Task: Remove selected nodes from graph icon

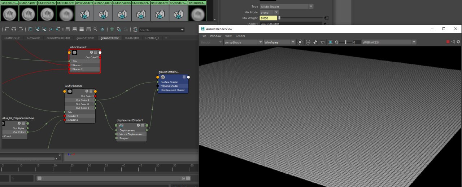Action: (x=44, y=30)
